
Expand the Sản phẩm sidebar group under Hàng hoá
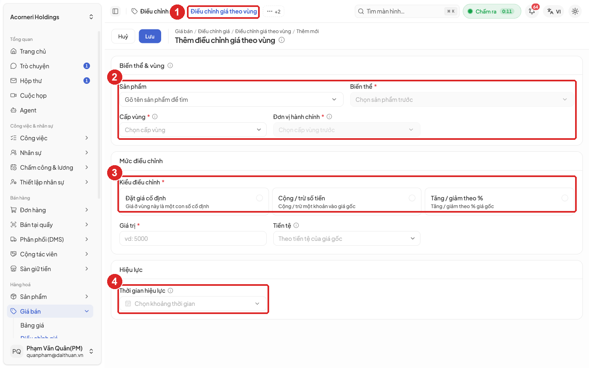pos(50,297)
